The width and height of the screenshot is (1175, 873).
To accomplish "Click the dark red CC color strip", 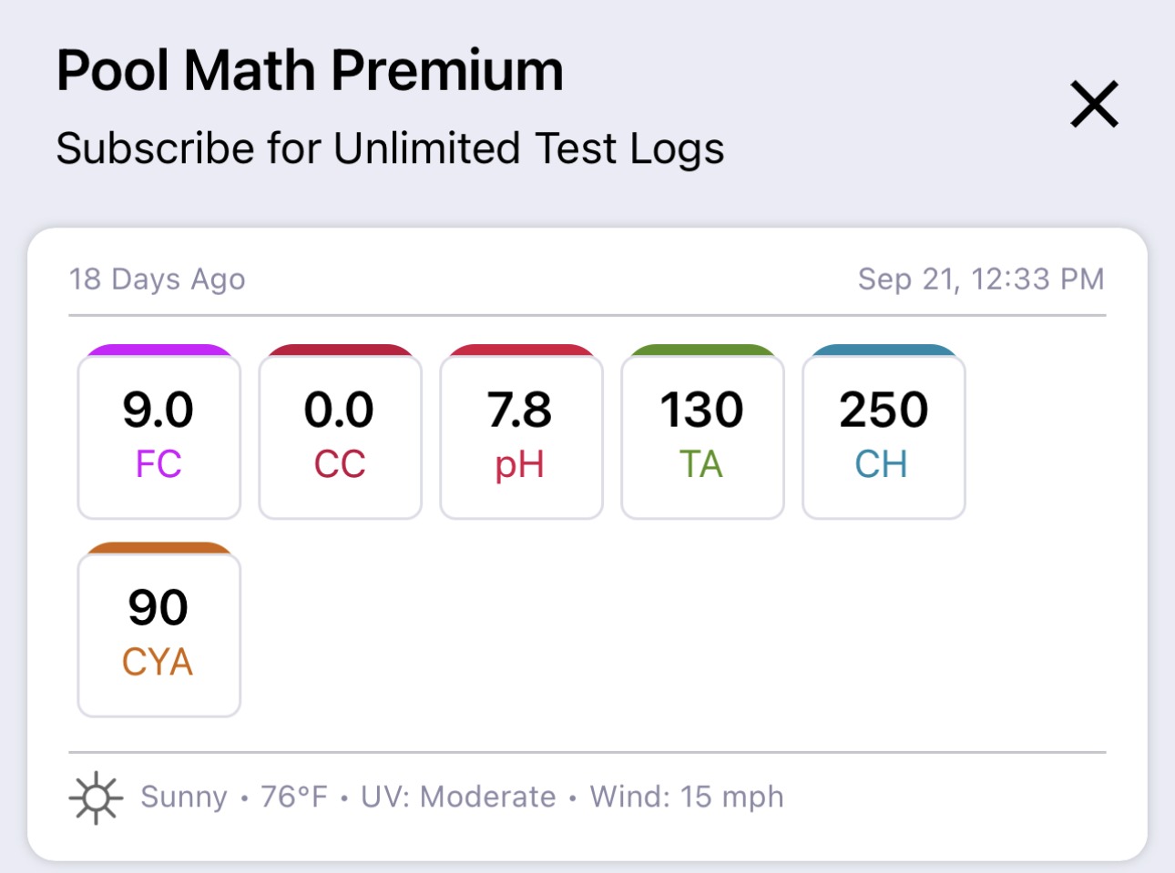I will tap(341, 350).
